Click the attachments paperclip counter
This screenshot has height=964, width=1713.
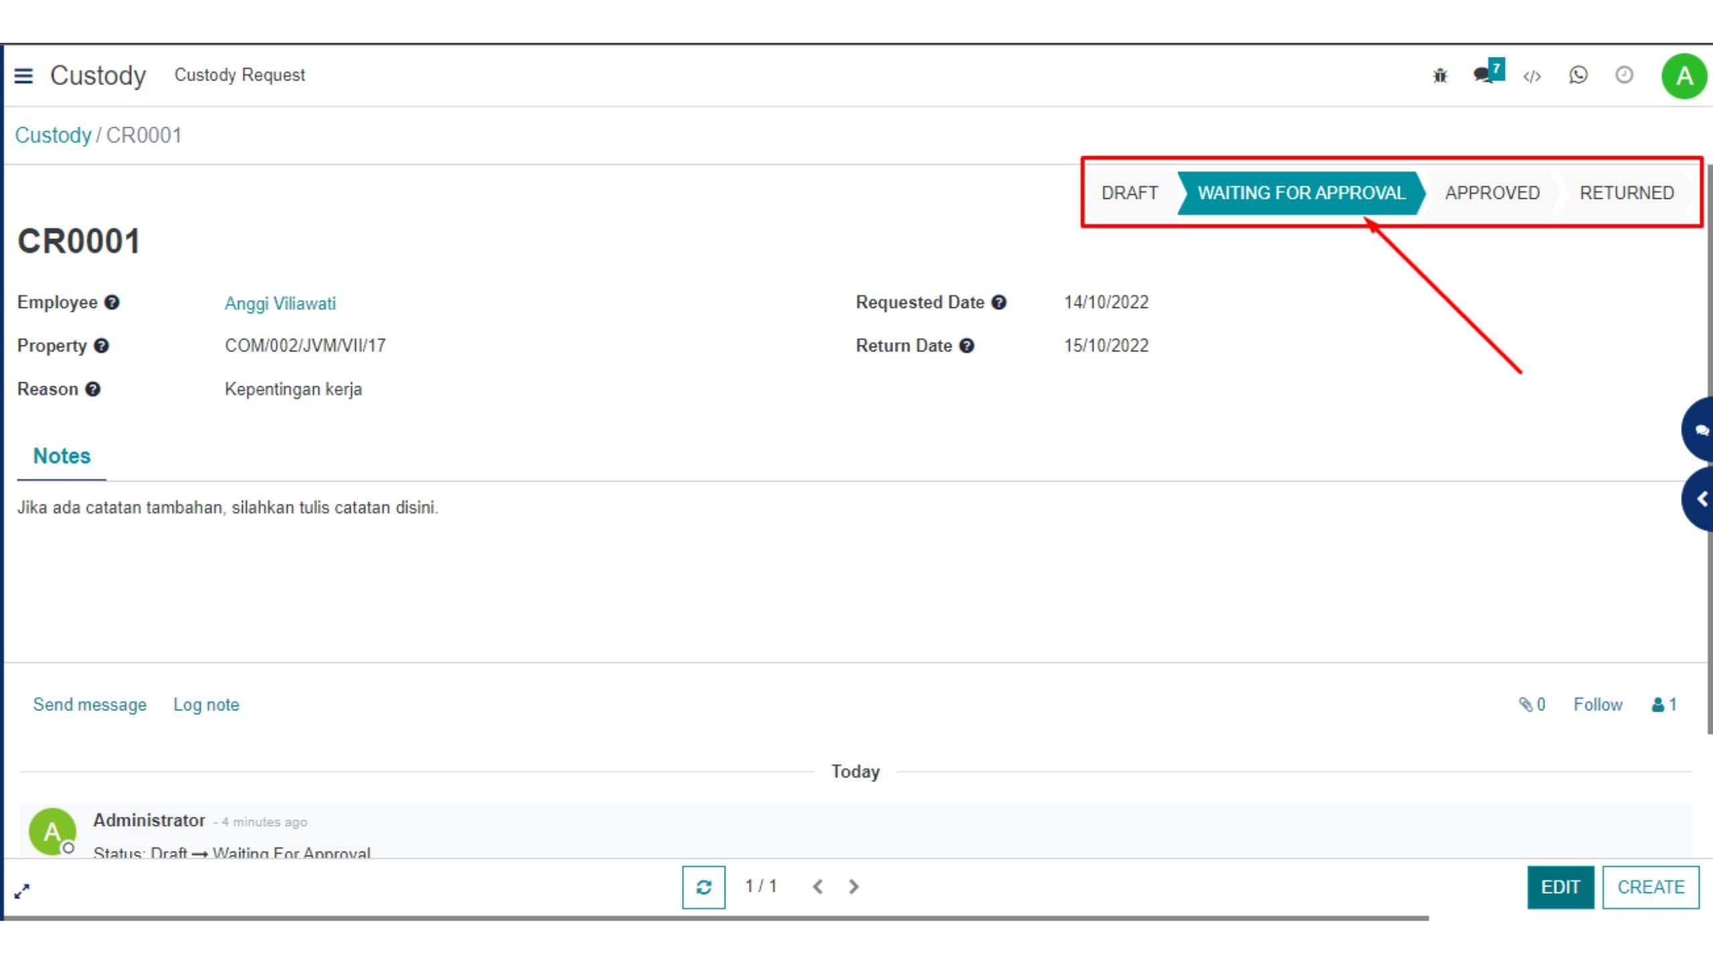tap(1532, 704)
